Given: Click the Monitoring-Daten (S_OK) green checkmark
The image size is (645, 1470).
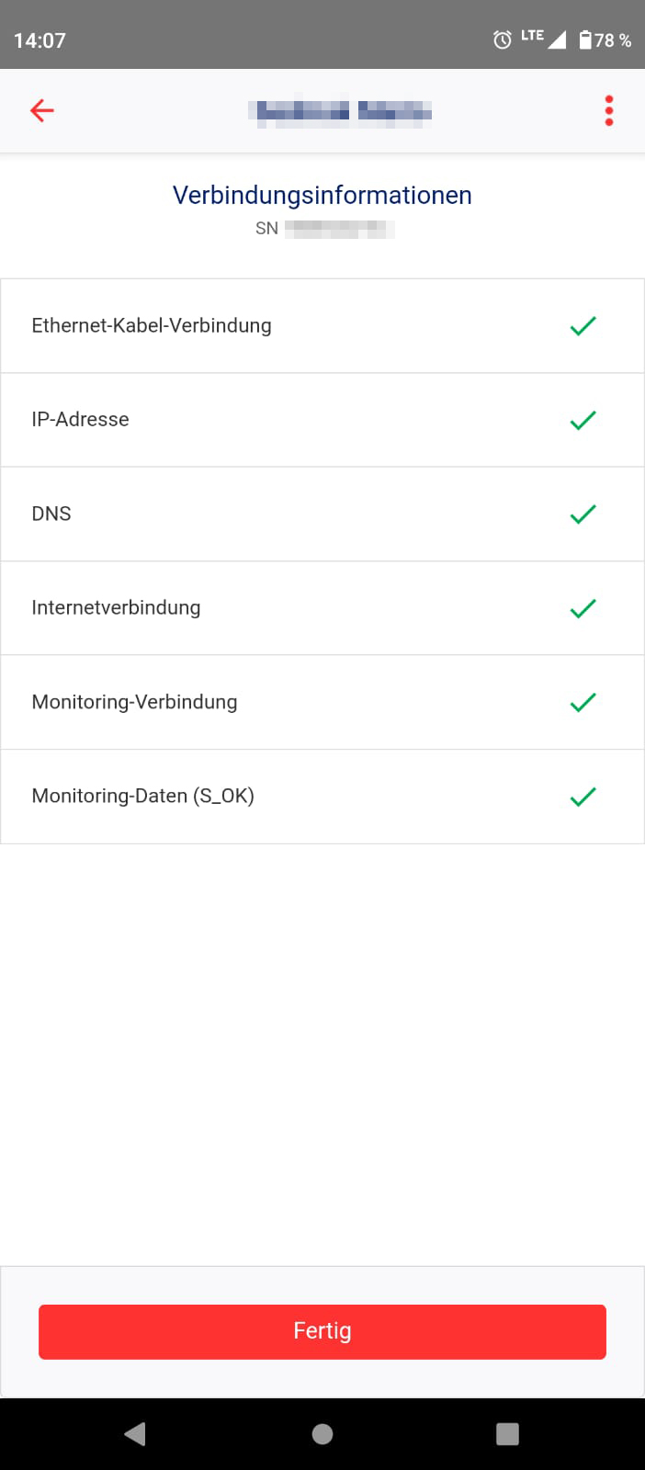Looking at the screenshot, I should coord(583,797).
